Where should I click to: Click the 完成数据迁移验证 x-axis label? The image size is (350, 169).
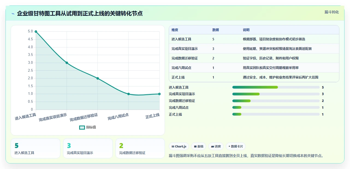pos(84,117)
